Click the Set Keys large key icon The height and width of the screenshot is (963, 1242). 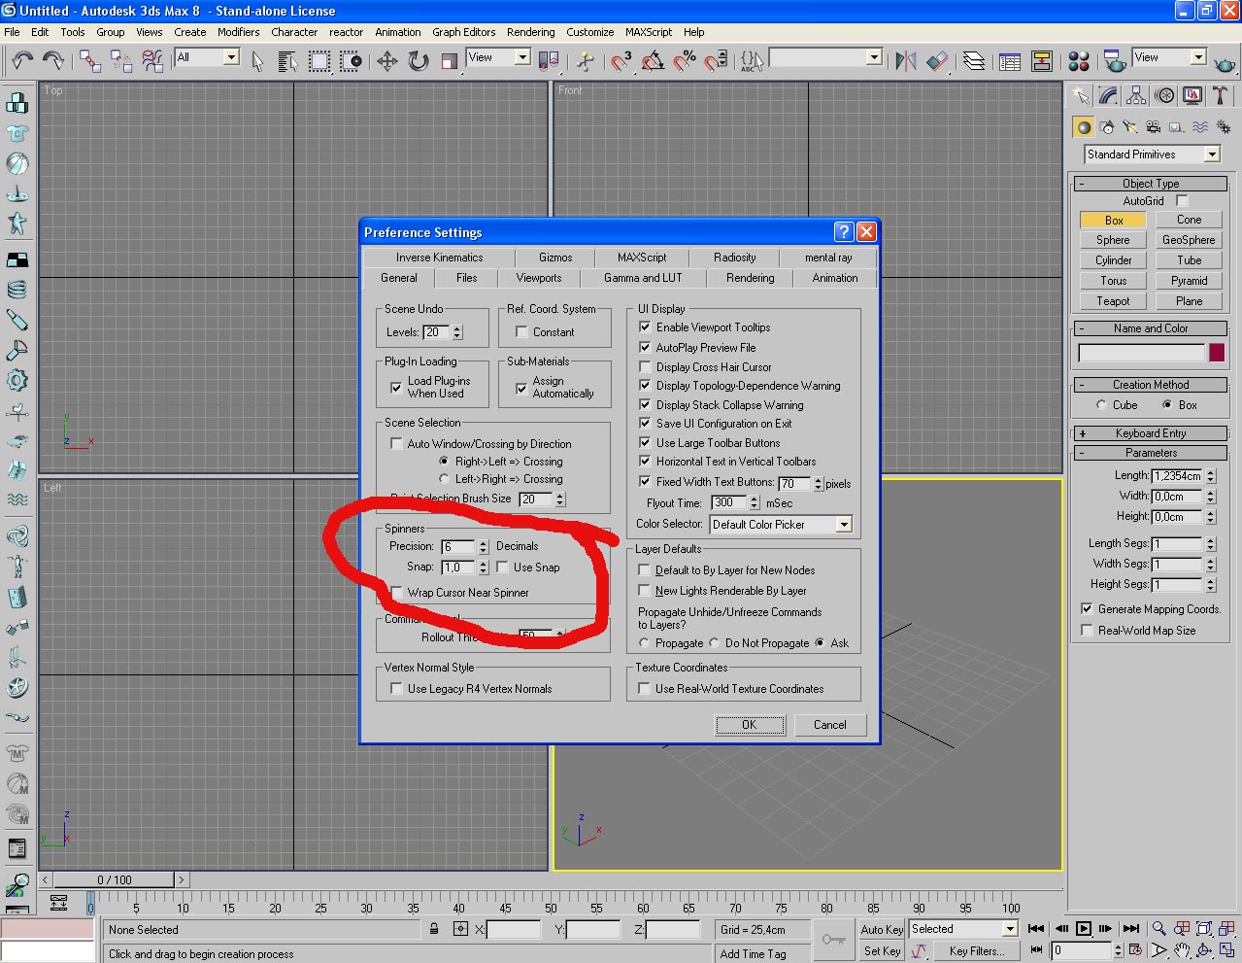click(833, 940)
